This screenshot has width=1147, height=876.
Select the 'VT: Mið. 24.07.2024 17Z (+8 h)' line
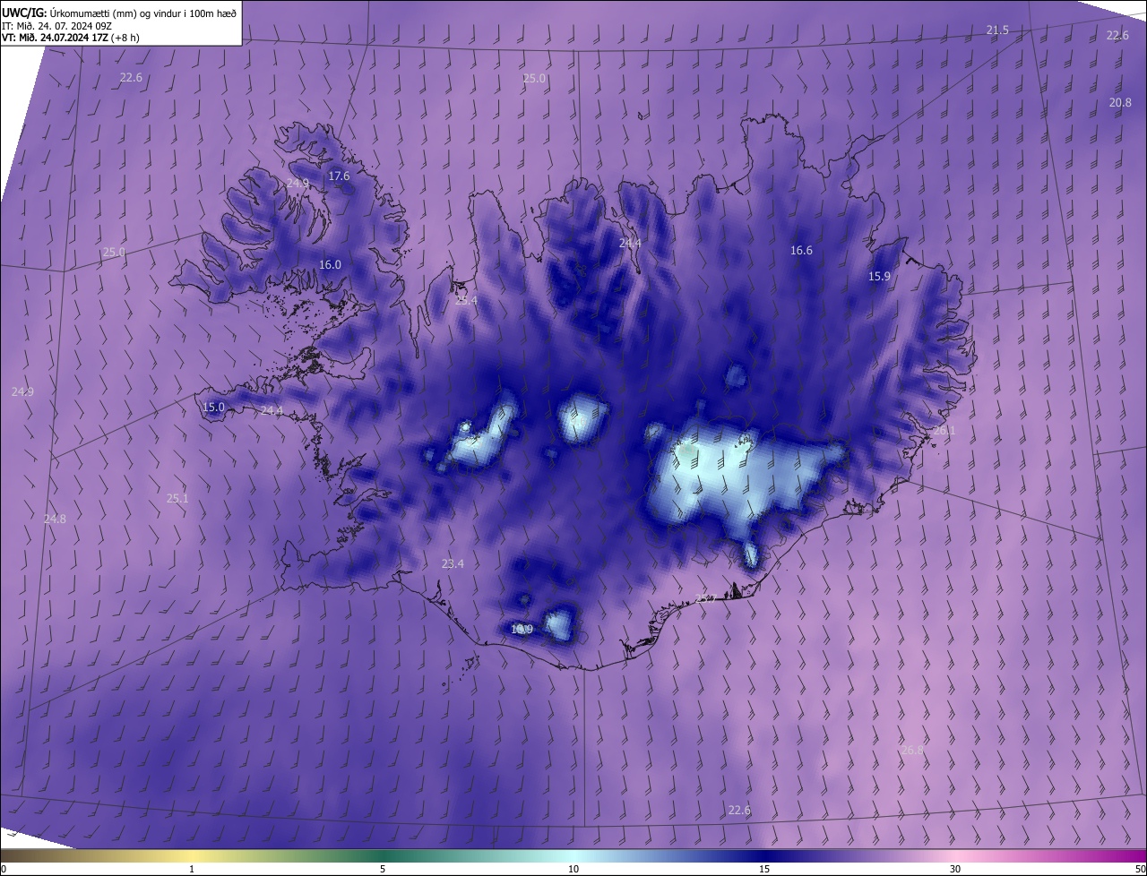click(x=70, y=37)
